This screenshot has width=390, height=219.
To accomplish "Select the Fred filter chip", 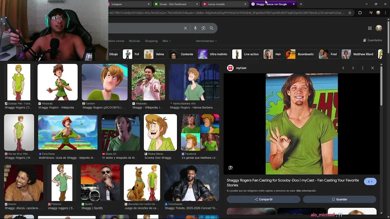I will [x=329, y=54].
